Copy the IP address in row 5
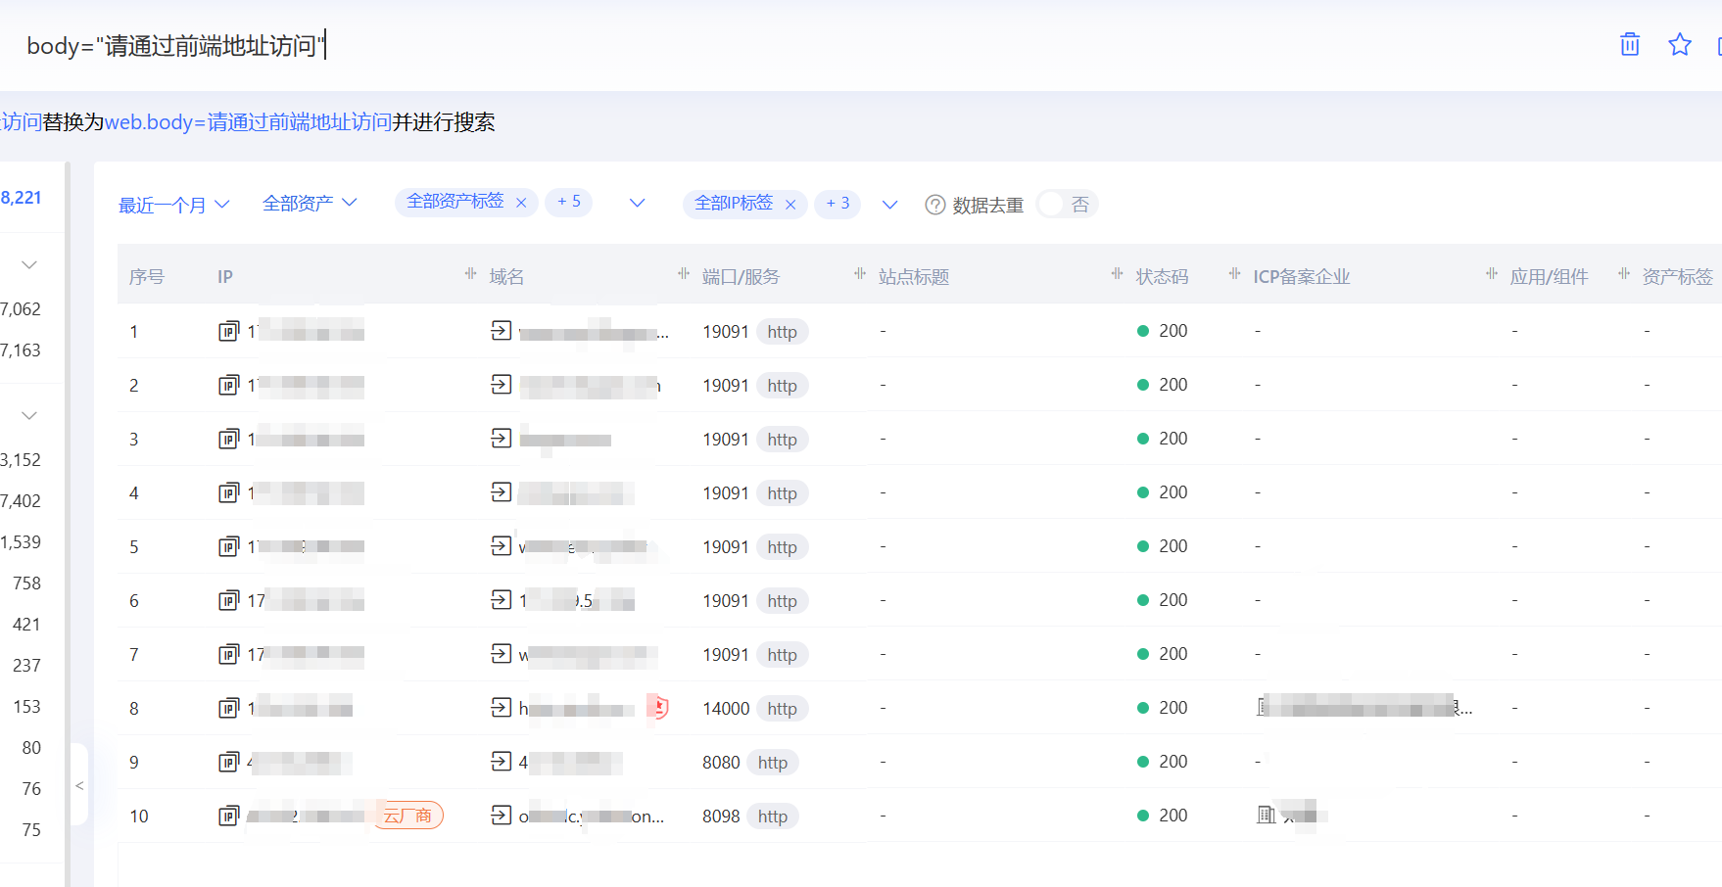 click(x=228, y=546)
